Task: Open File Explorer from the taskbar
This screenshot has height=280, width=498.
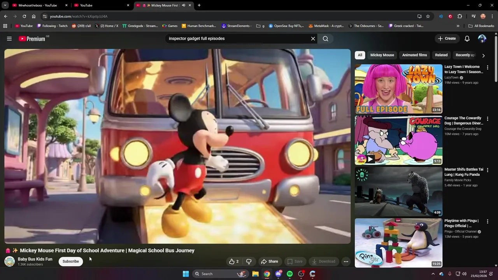Action: (x=255, y=274)
